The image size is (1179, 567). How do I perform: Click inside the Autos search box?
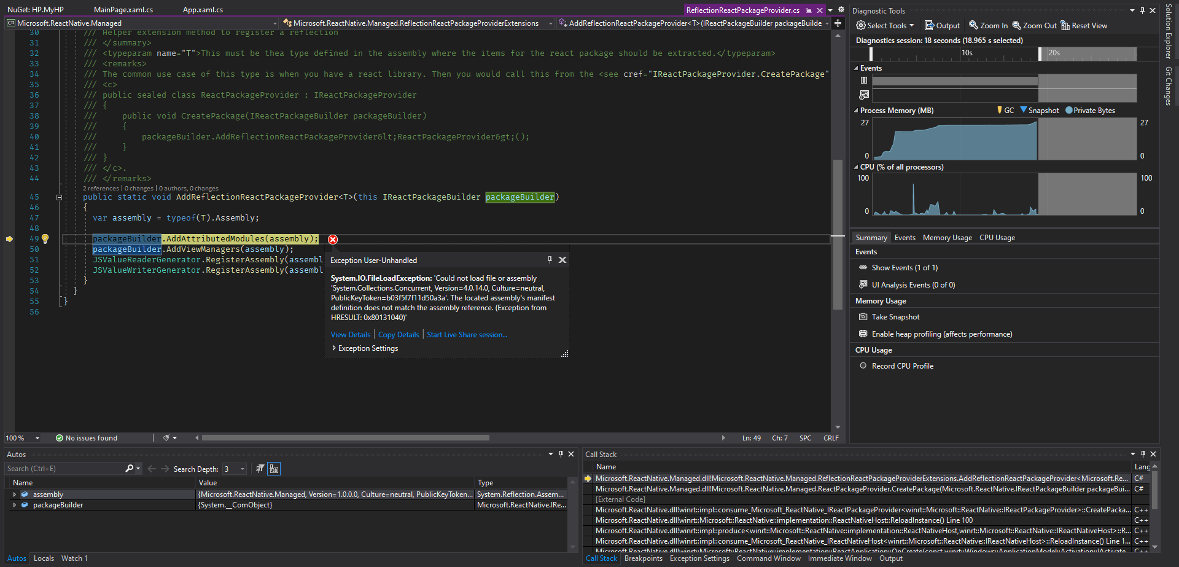(x=61, y=468)
